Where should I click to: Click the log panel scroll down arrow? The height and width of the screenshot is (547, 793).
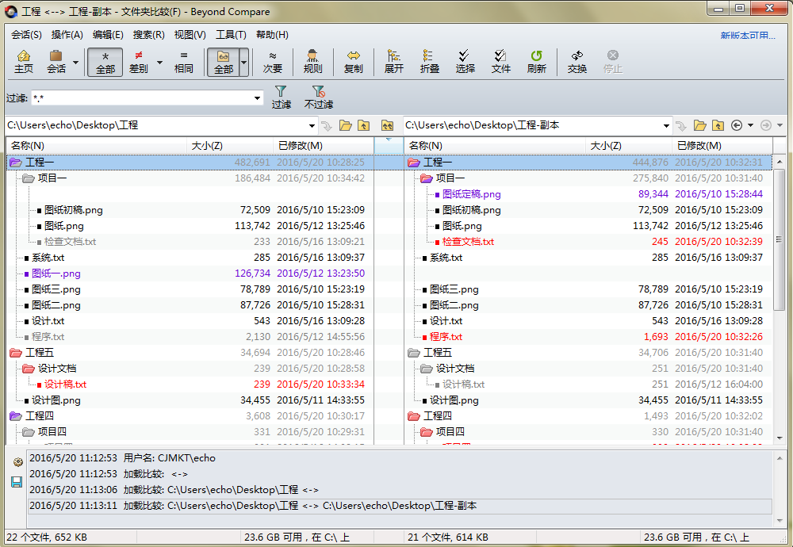point(780,520)
